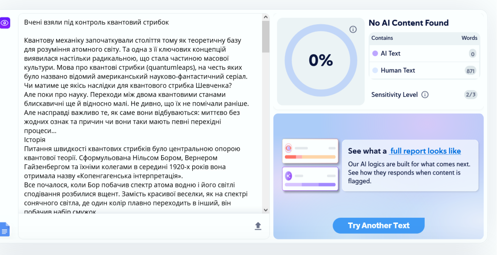
Task: Click the purple report preview thumbnail
Action: tap(310, 179)
